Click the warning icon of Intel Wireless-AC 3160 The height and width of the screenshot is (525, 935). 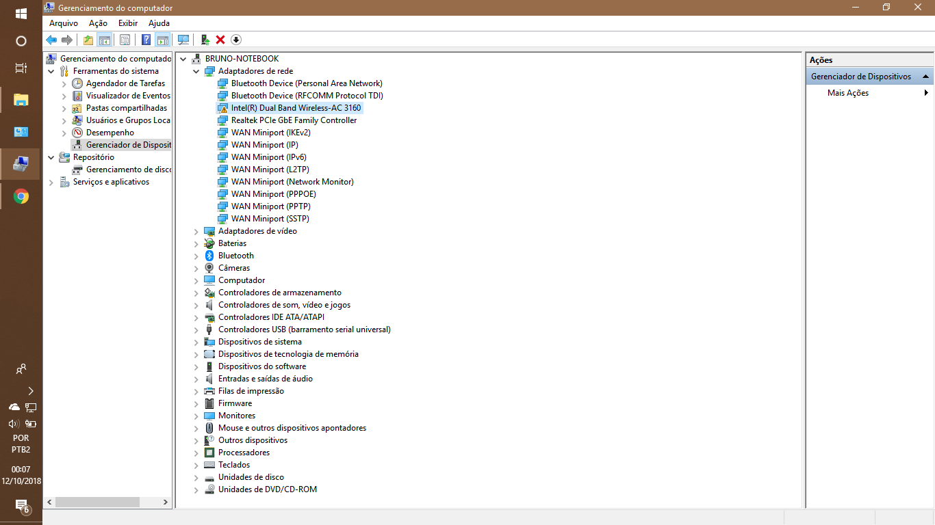point(222,108)
